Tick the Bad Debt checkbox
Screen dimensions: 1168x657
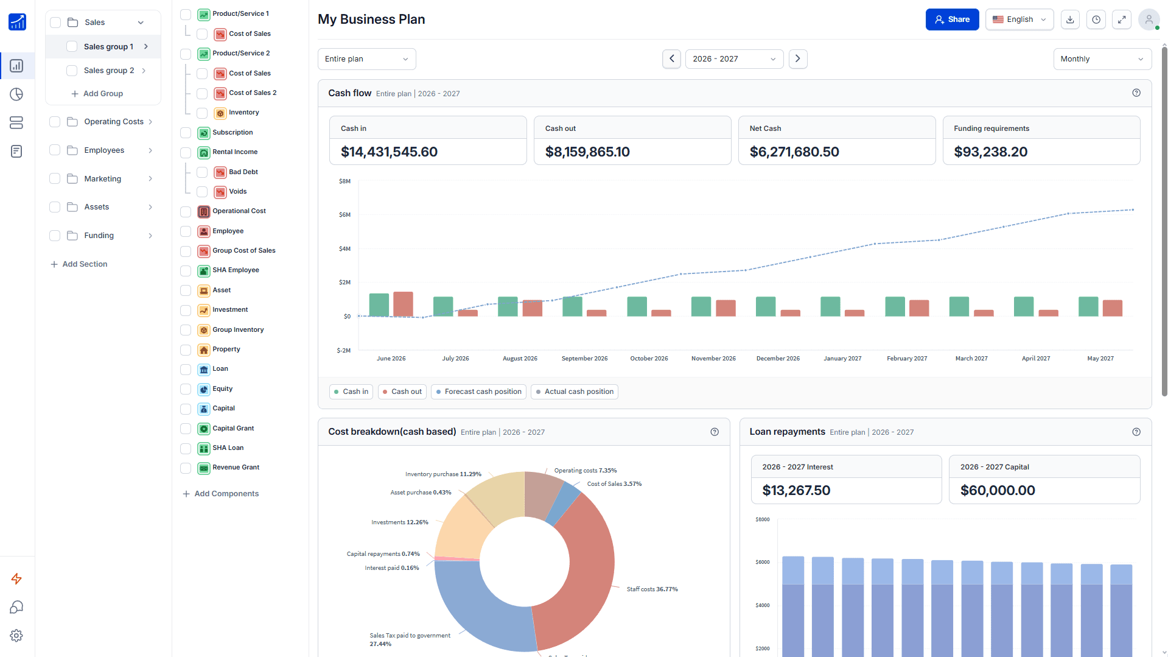(202, 172)
